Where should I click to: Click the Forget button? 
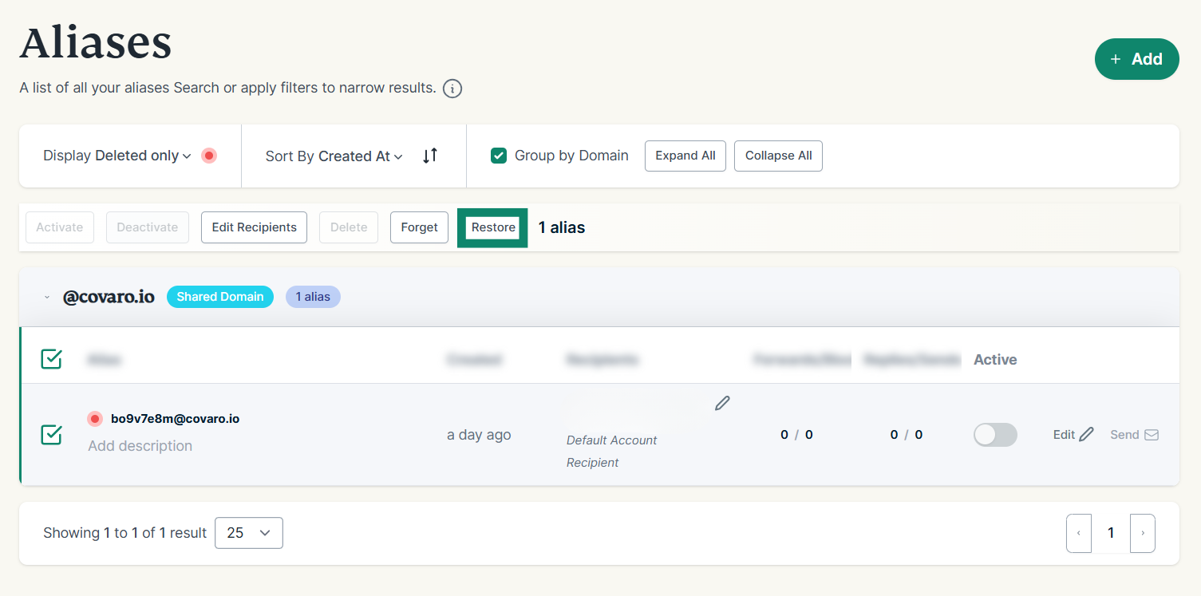click(x=419, y=227)
